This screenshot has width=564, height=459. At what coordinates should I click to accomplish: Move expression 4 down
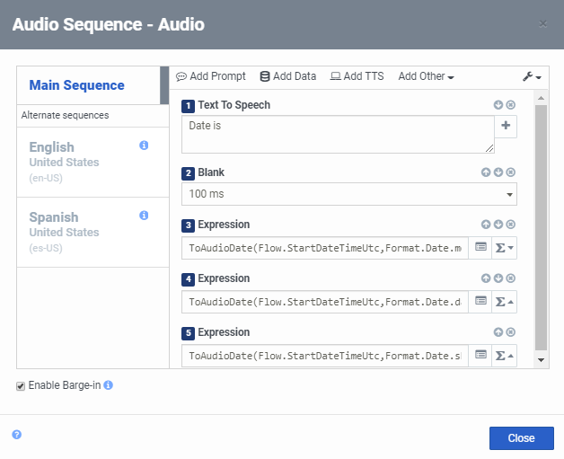[x=498, y=278]
